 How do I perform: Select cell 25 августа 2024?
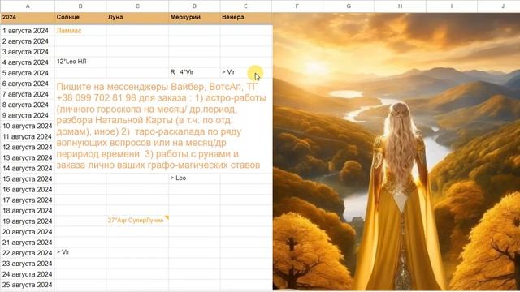pos(28,285)
